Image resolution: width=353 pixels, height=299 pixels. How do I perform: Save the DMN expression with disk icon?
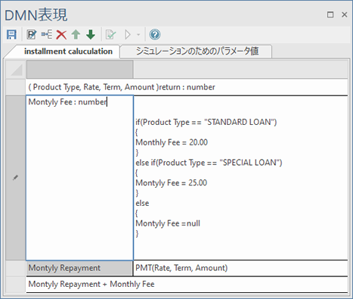coord(11,35)
